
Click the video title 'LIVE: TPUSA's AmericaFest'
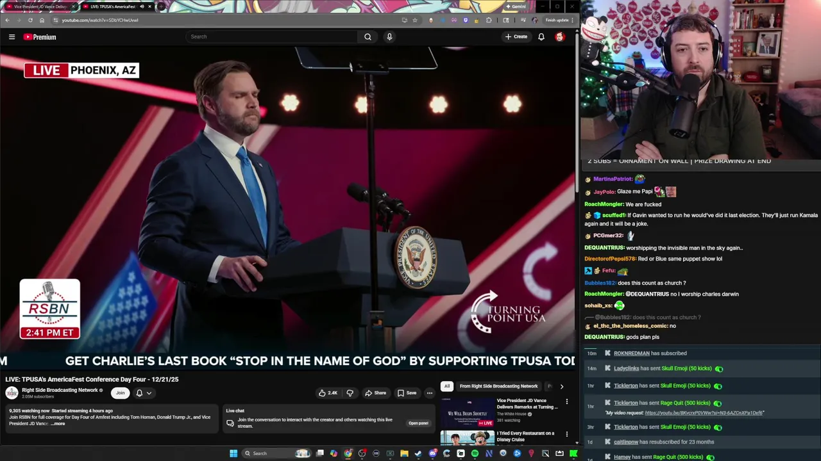coord(92,380)
